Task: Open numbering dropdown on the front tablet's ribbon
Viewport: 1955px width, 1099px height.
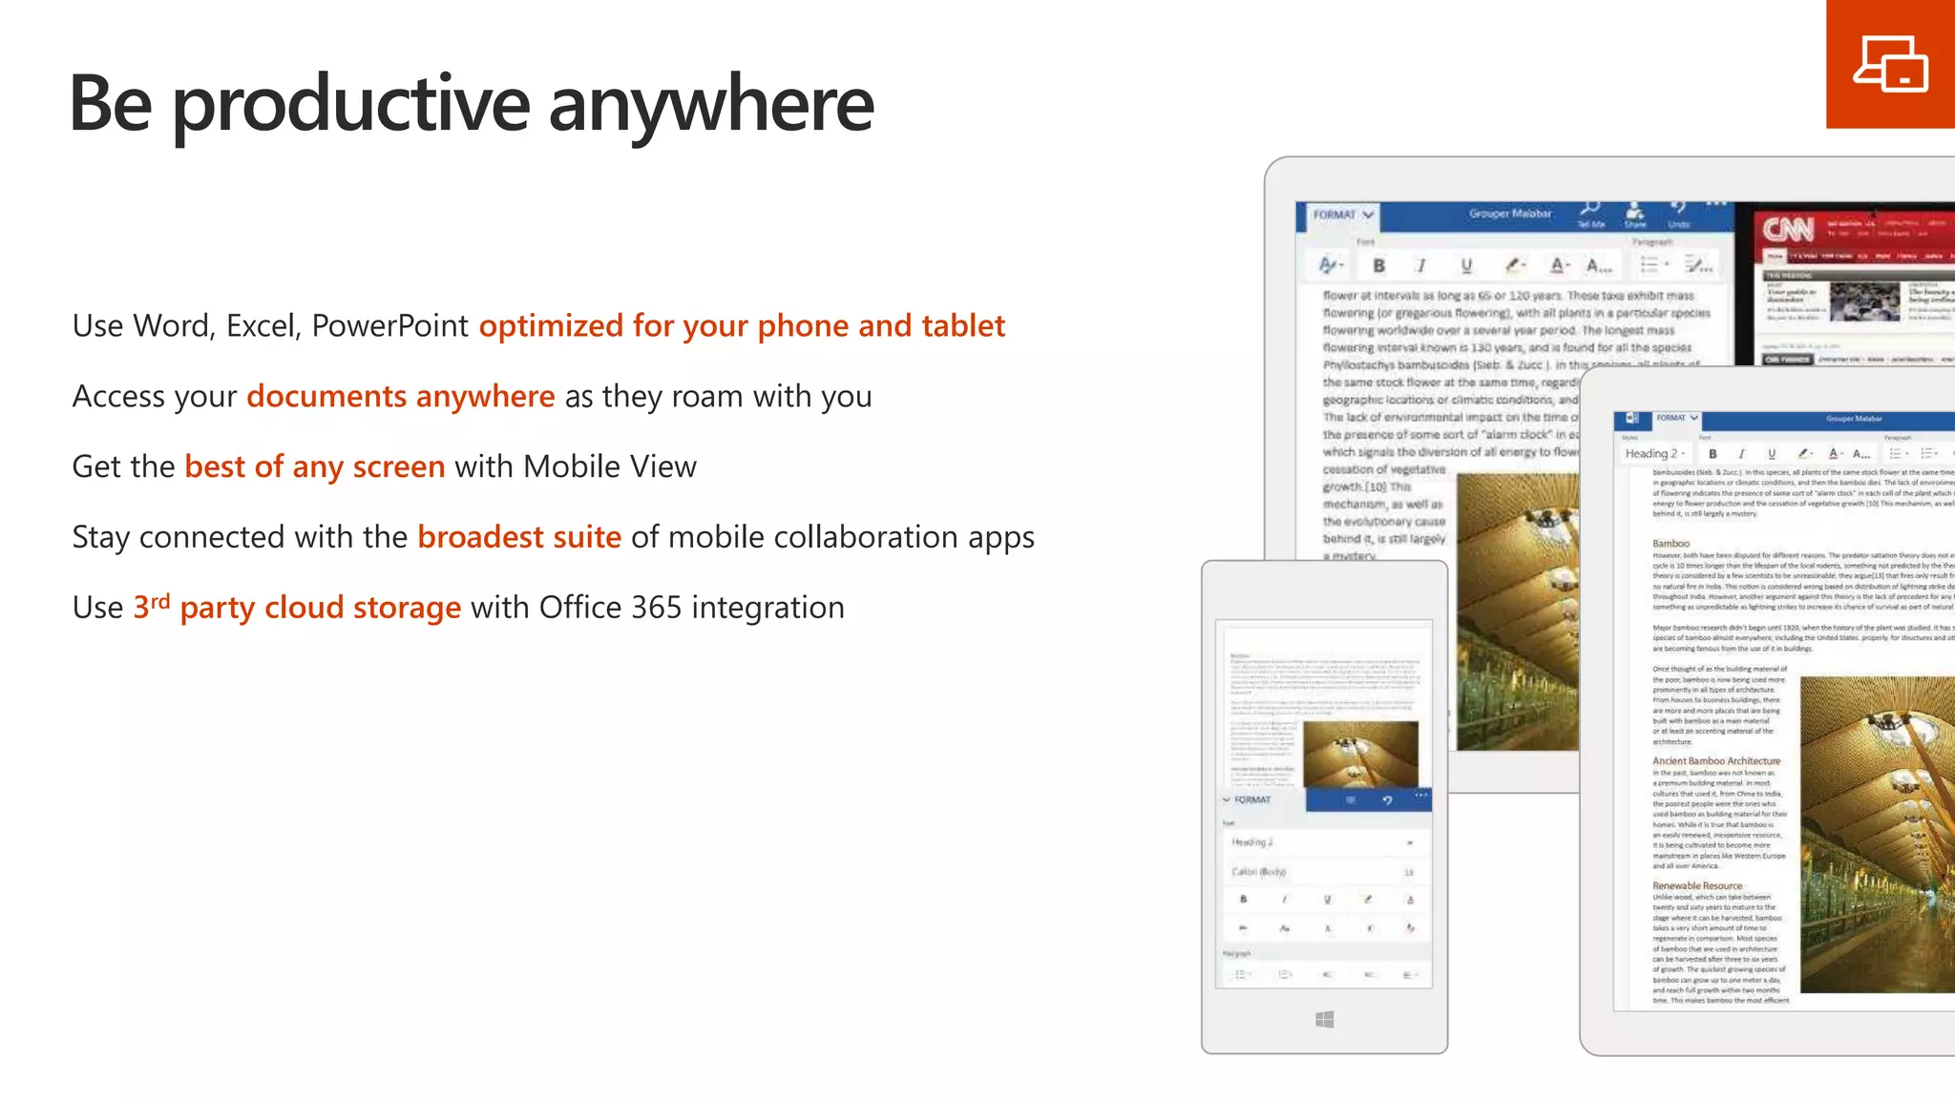Action: [1930, 453]
